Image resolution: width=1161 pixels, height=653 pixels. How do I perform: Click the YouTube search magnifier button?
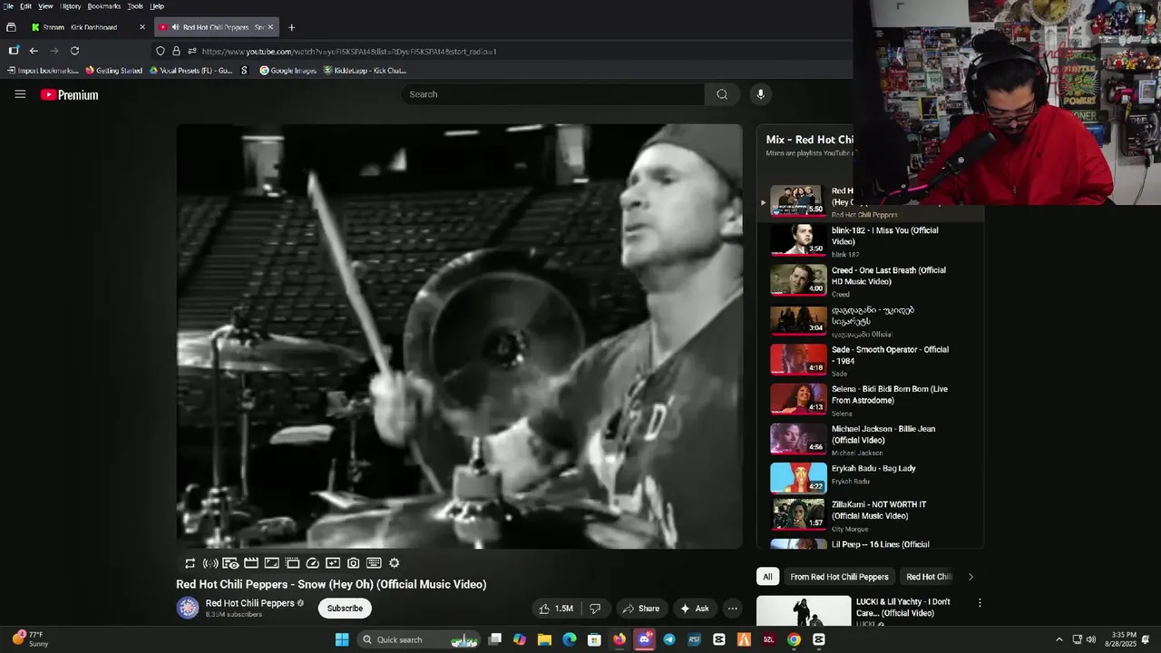(x=722, y=94)
